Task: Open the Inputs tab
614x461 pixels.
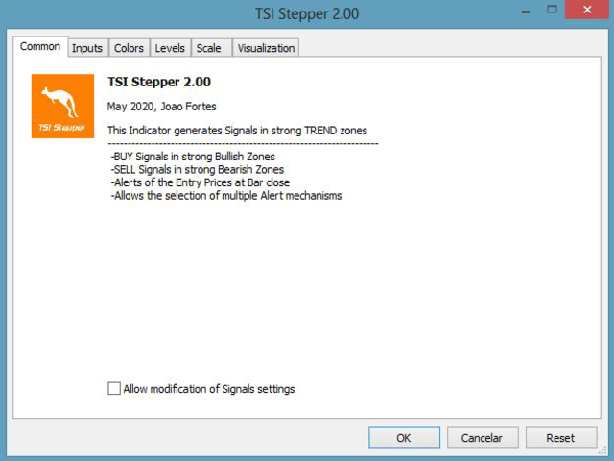Action: (87, 48)
